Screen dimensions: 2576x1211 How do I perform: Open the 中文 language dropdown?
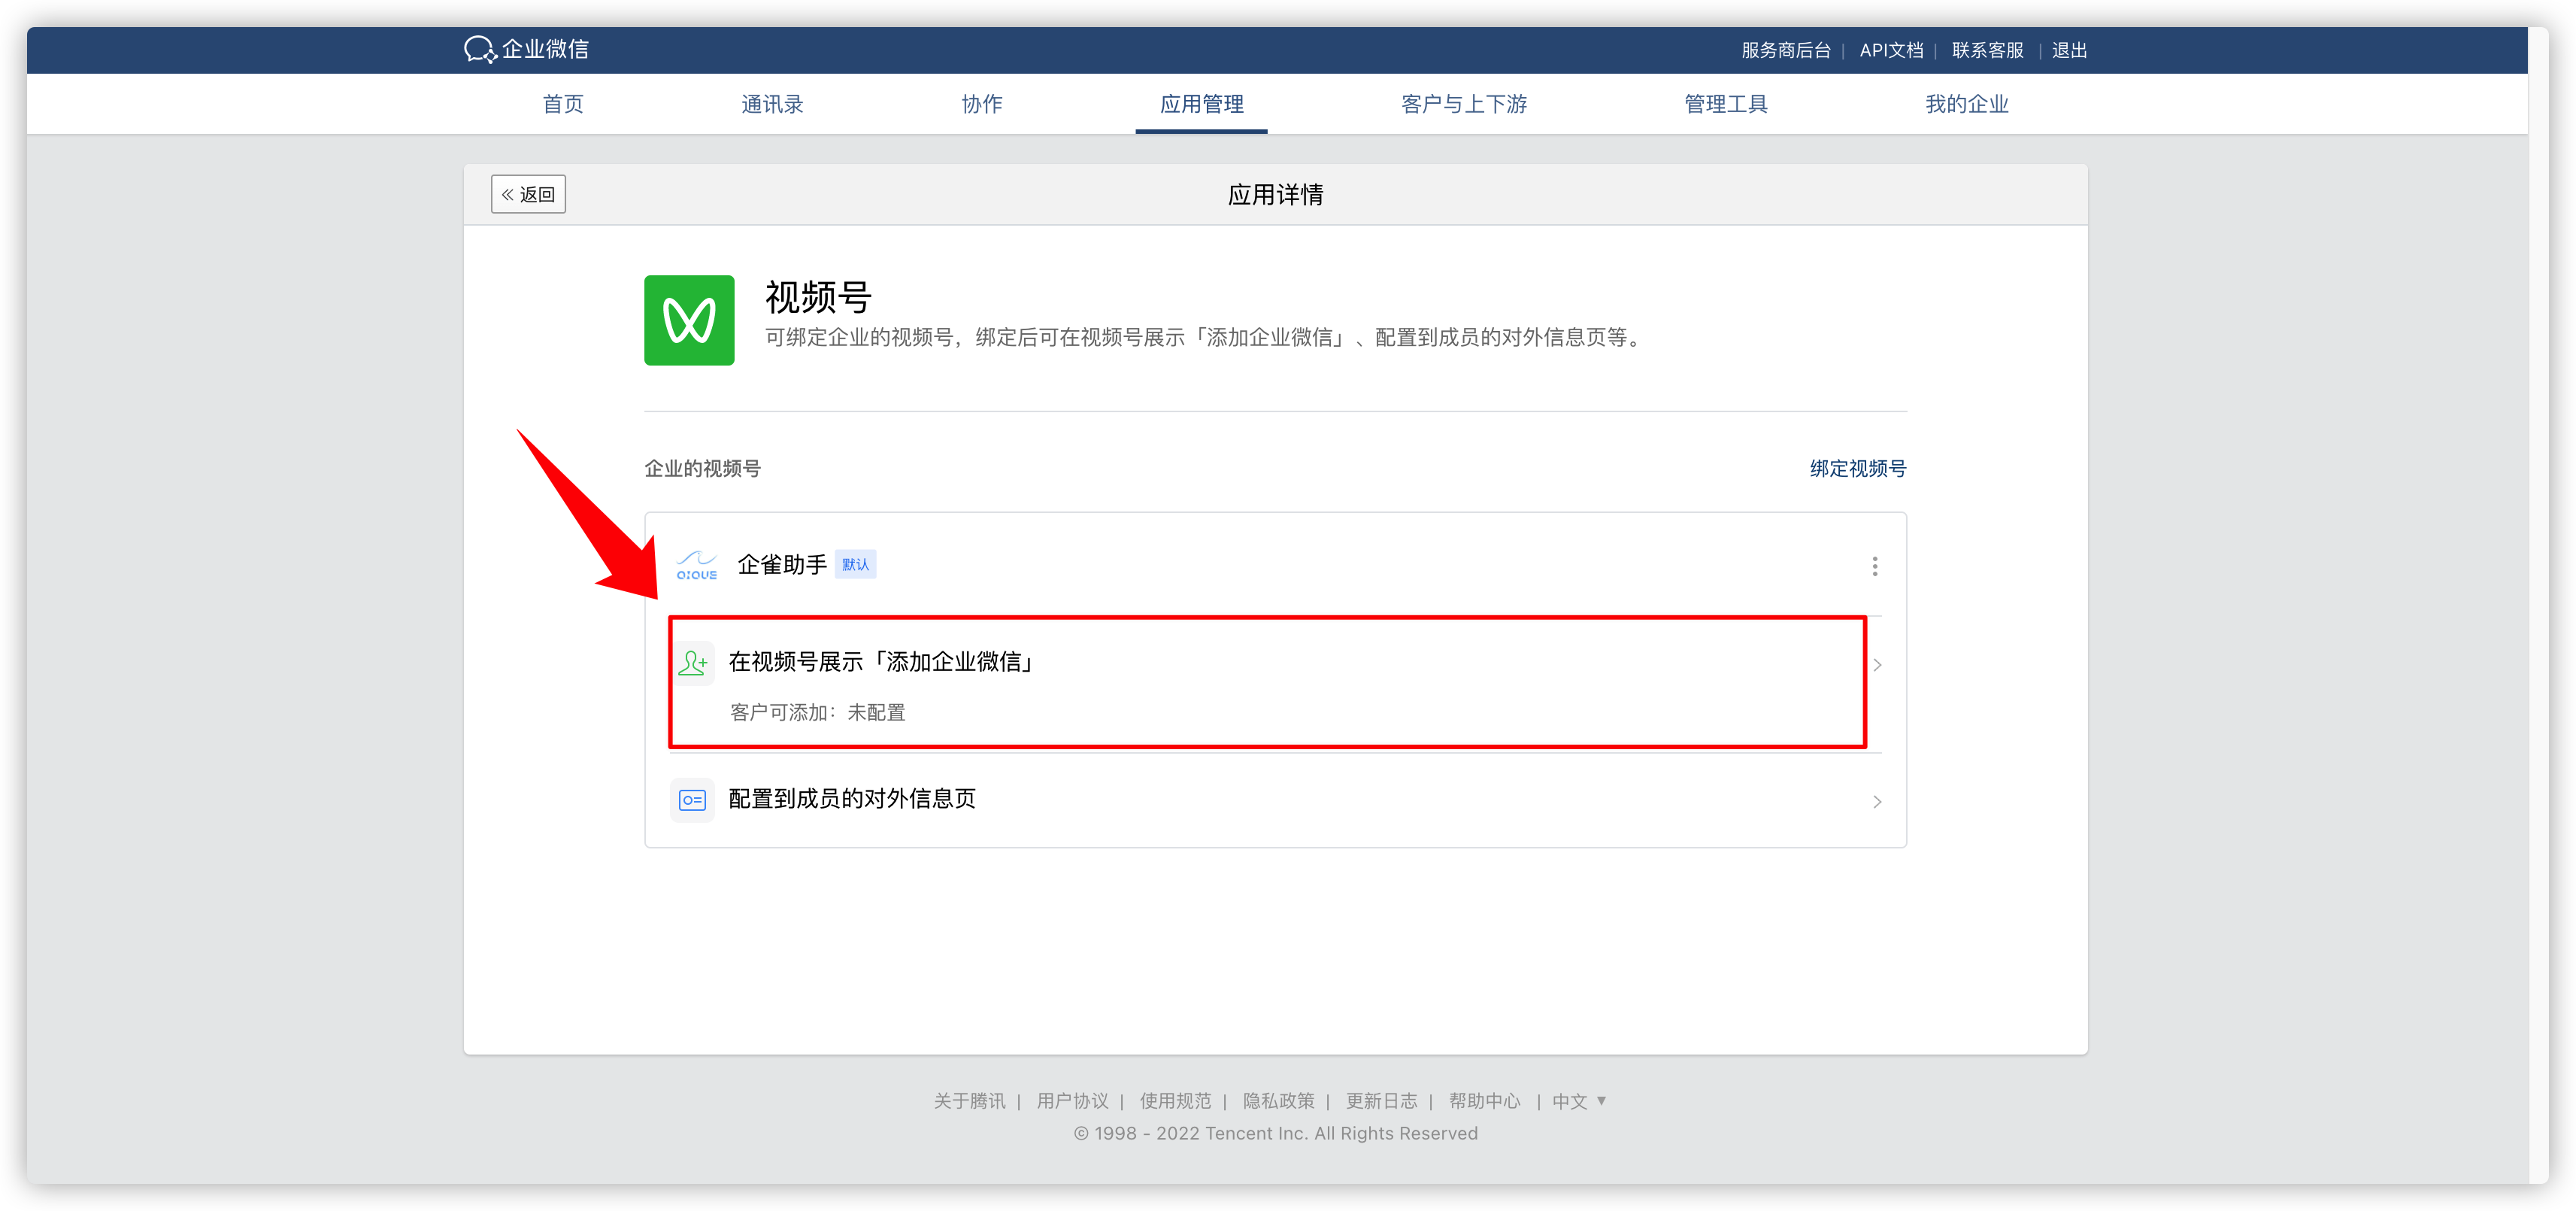tap(1579, 1101)
